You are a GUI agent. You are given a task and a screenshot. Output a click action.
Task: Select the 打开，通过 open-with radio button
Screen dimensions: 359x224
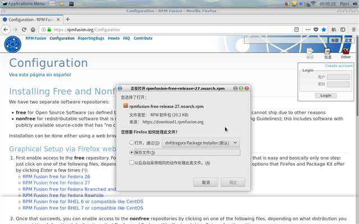(x=131, y=143)
